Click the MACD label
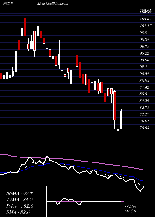The height and width of the screenshot is (217, 155). (131, 211)
